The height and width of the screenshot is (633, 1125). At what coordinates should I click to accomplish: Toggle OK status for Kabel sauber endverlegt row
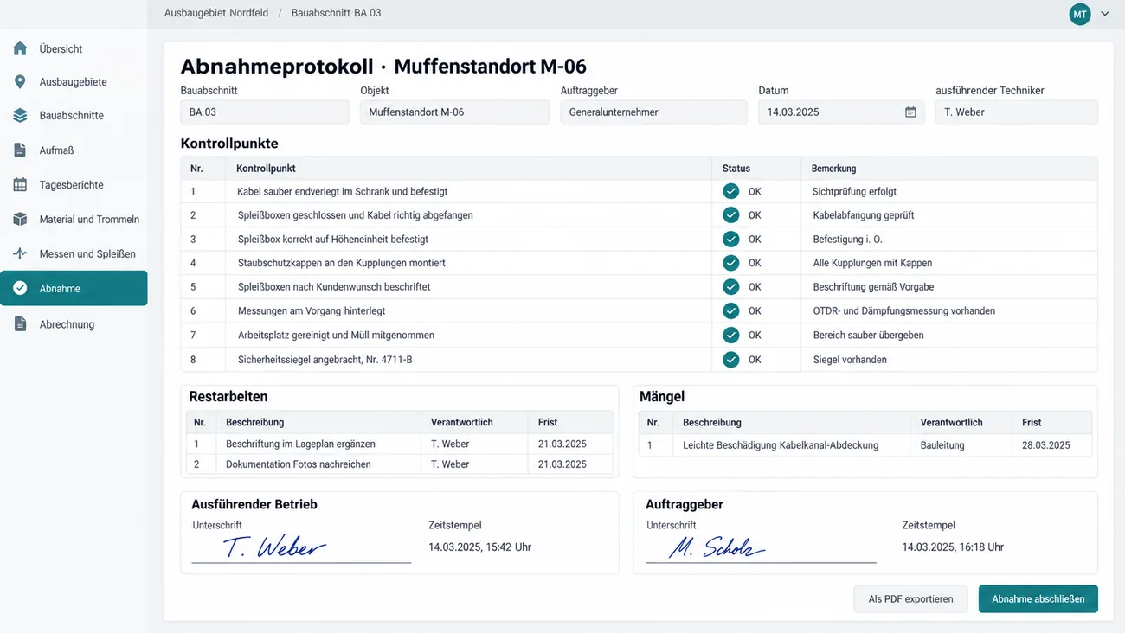731,191
